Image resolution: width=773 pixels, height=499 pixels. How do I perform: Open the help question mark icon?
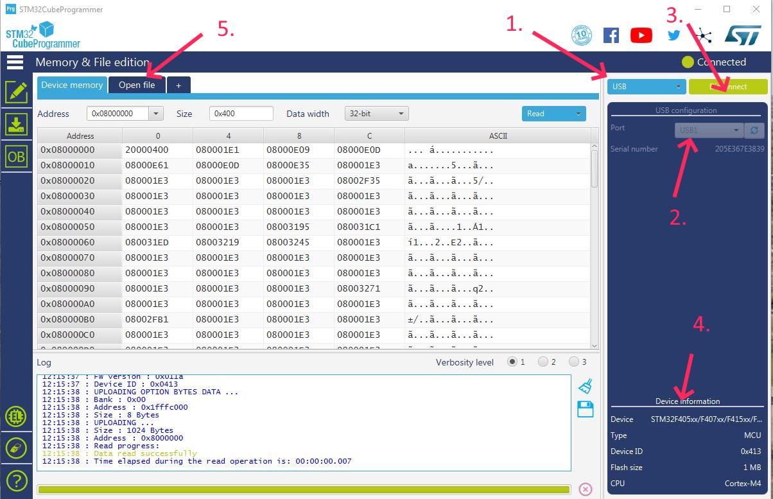click(16, 480)
